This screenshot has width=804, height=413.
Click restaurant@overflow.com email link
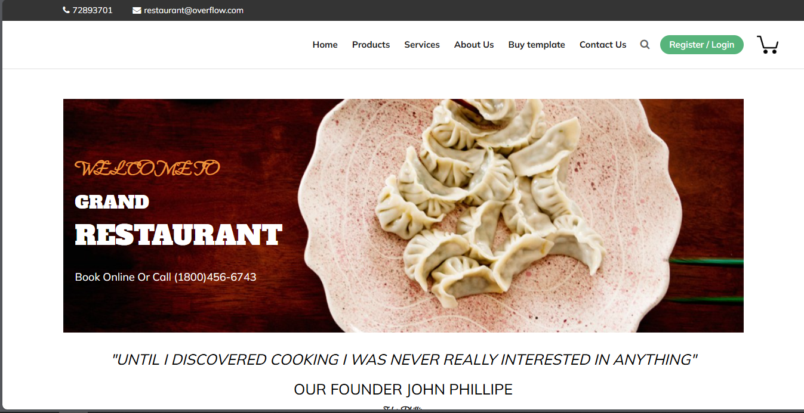tap(193, 10)
